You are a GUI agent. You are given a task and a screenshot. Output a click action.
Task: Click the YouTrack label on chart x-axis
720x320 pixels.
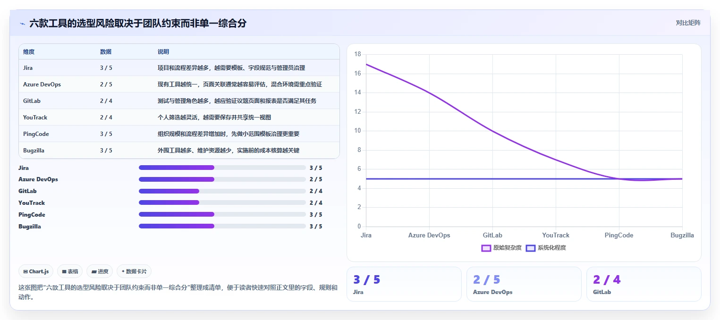coord(556,235)
